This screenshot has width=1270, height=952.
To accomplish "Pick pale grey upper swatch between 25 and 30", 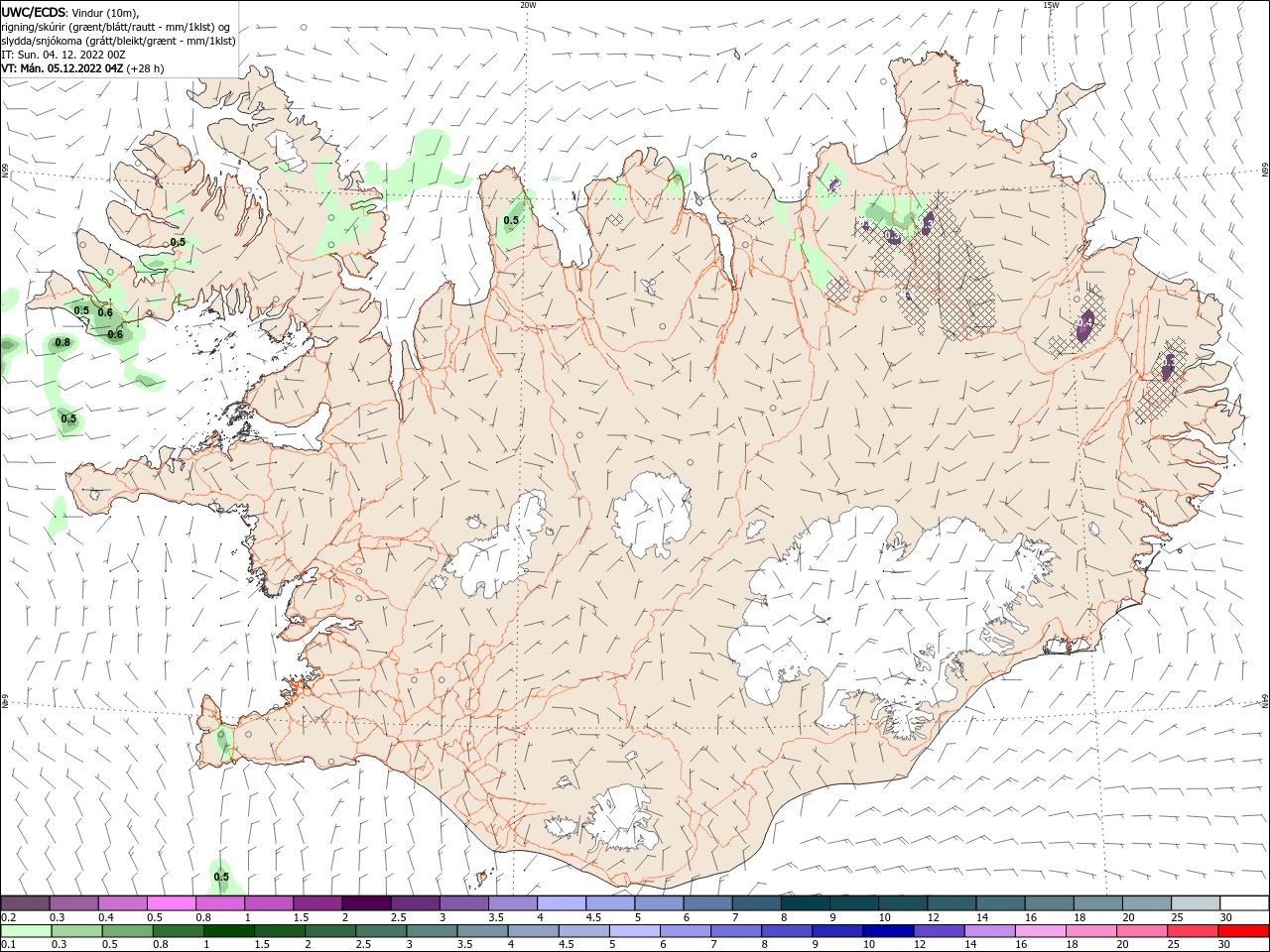I will point(1196,903).
